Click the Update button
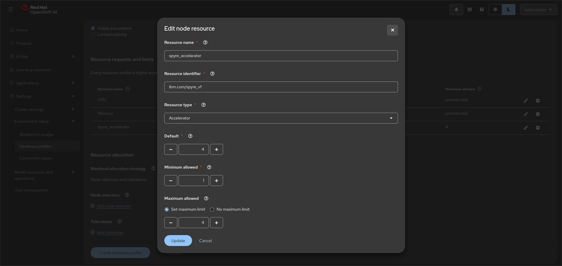Screen dimensions: 562x266 tap(178, 241)
